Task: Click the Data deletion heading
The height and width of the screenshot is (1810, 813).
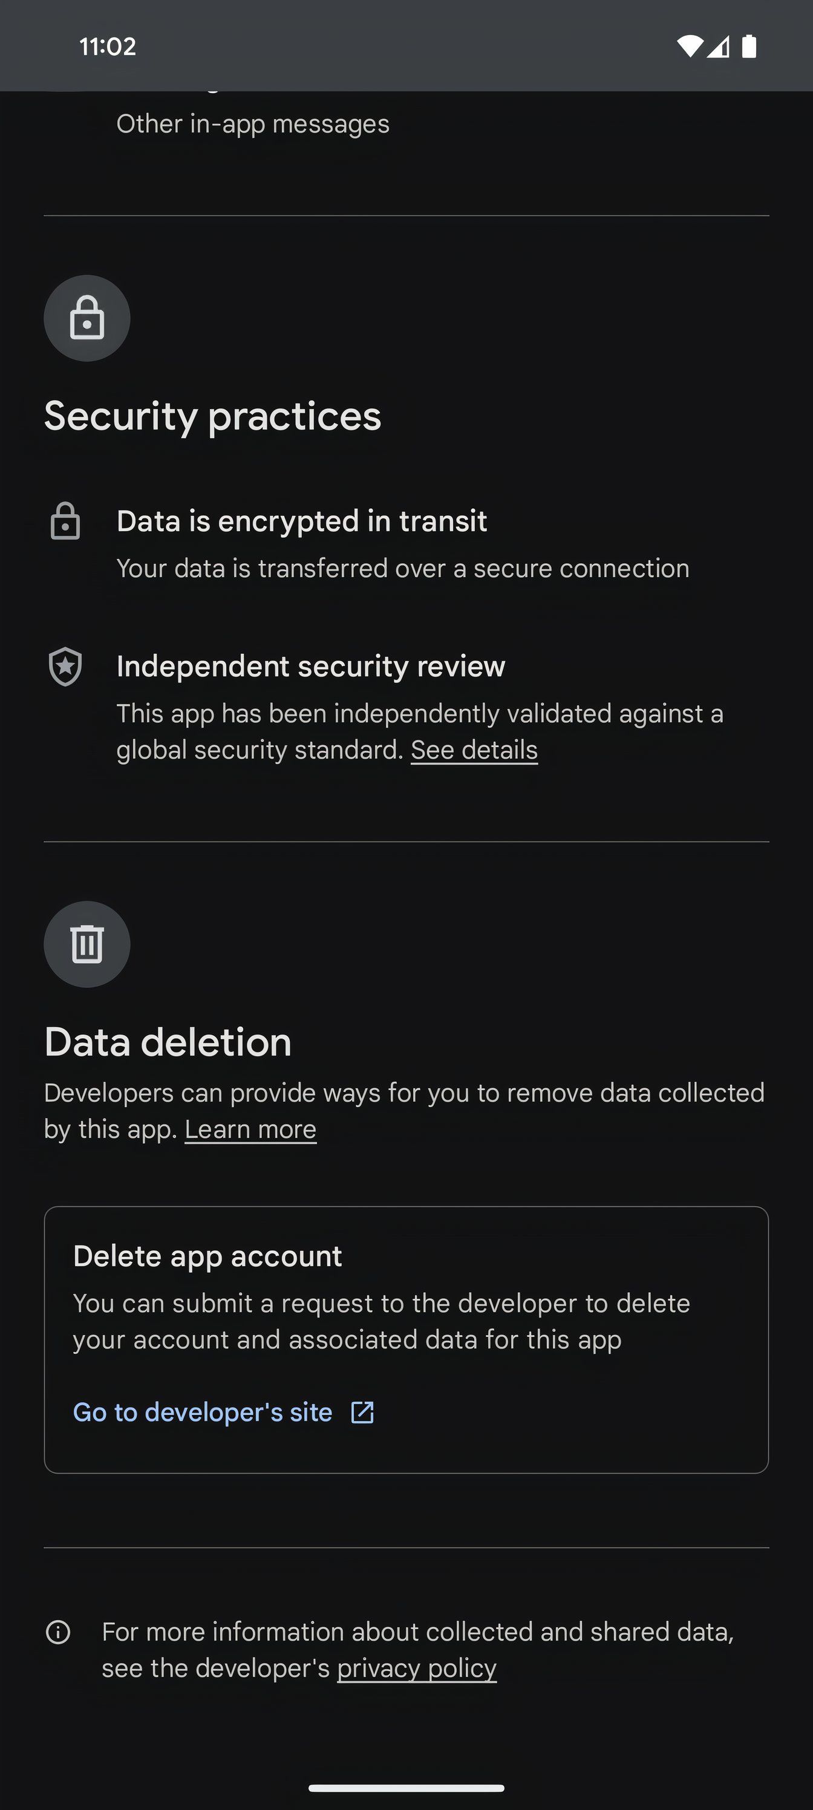Action: click(167, 1041)
